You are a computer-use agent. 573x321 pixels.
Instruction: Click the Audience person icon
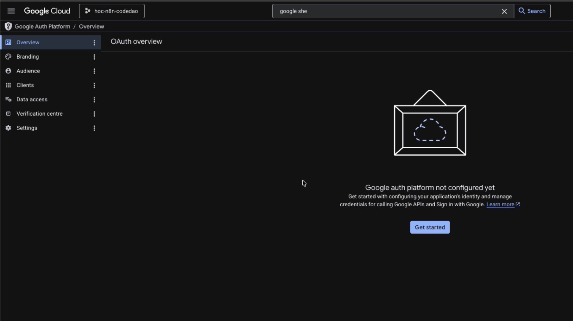click(8, 71)
